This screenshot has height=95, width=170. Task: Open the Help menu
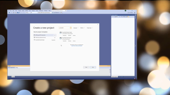pyautogui.click(x=49, y=11)
